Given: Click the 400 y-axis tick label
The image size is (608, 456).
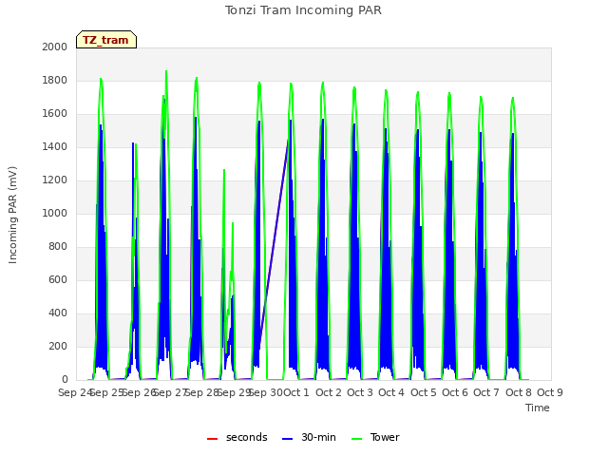Looking at the screenshot, I should pyautogui.click(x=58, y=313).
